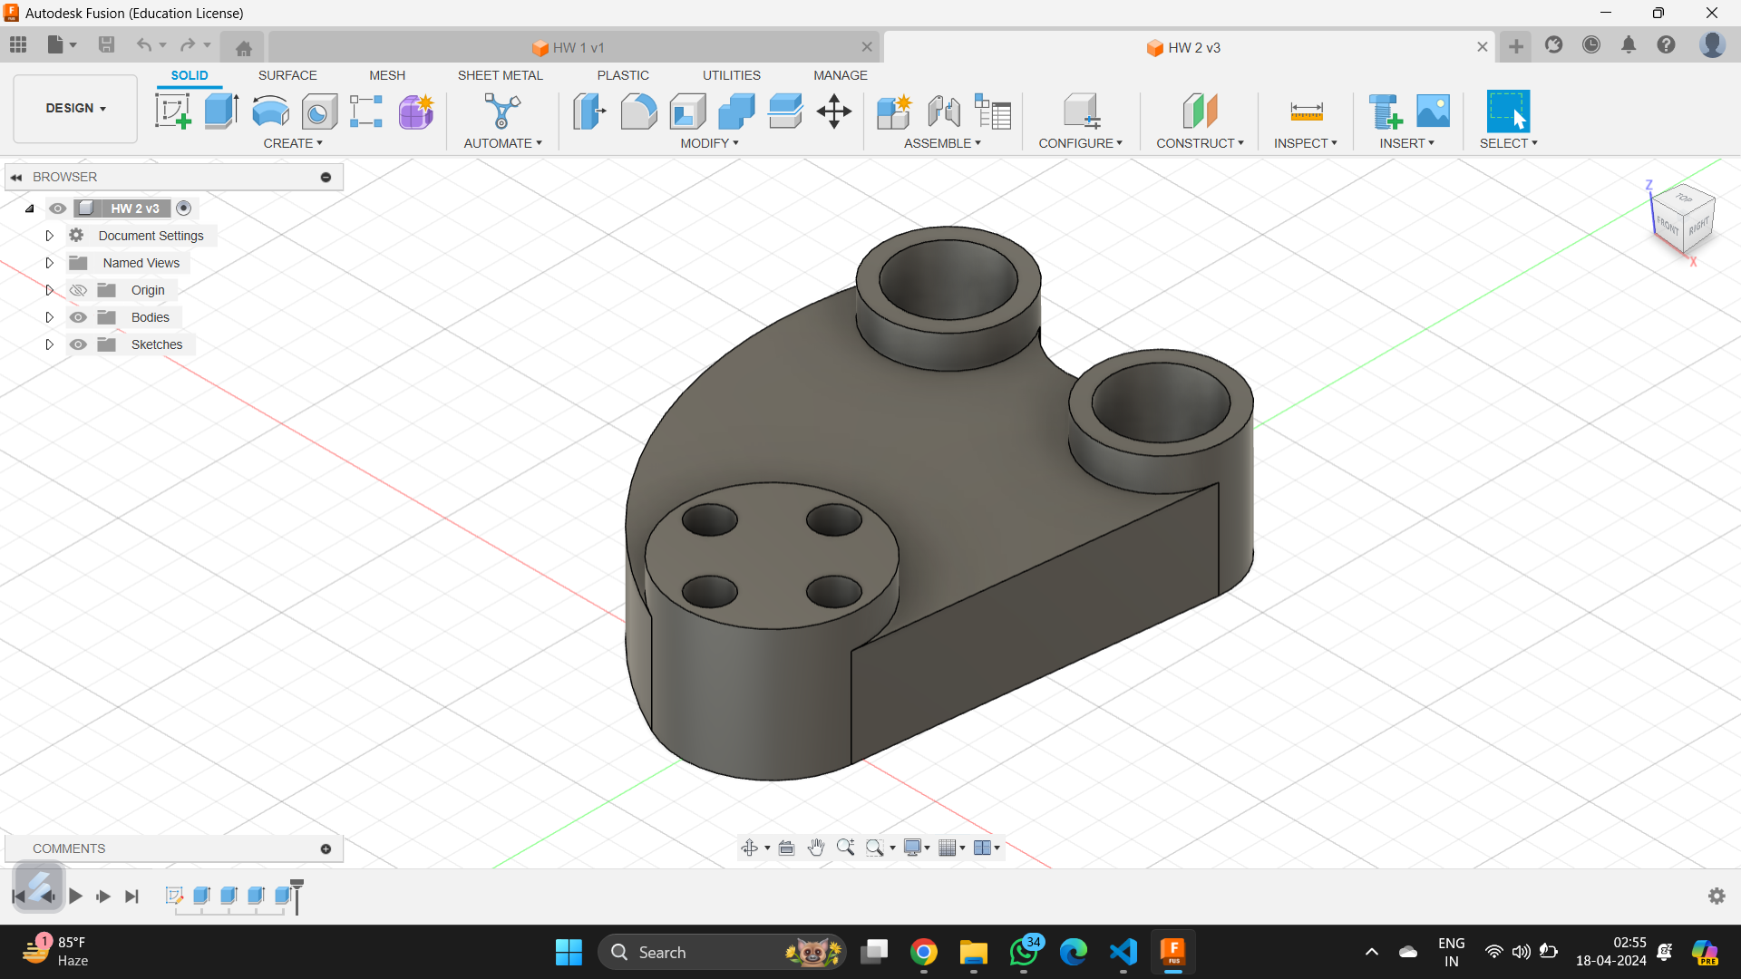Switch to the SURFACE tab

click(x=287, y=75)
